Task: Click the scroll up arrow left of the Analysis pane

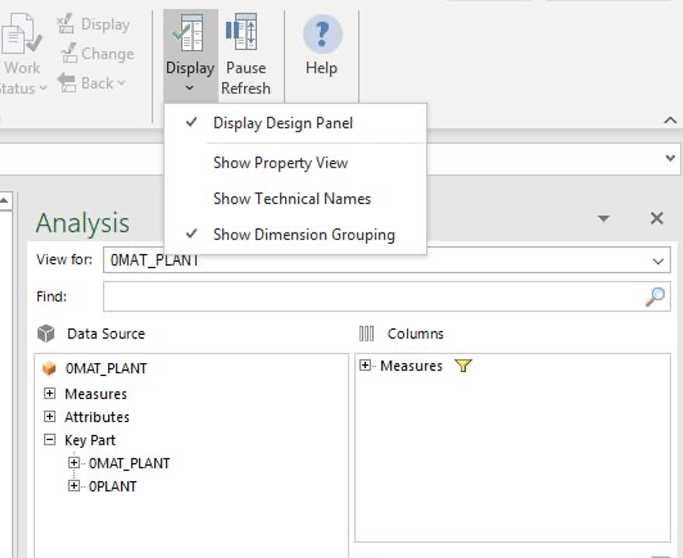Action: 5,200
